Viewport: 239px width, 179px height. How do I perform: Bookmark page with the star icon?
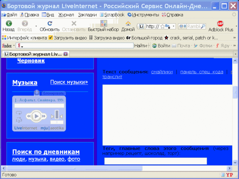(x=163, y=26)
